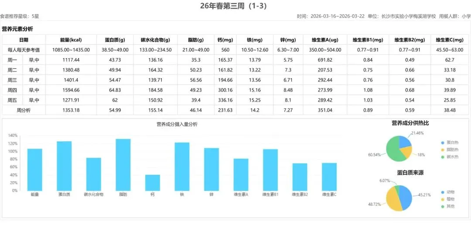The width and height of the screenshot is (471, 227).
Task: Click the 食谱推荐星级：5星 label
Action: tap(20, 16)
